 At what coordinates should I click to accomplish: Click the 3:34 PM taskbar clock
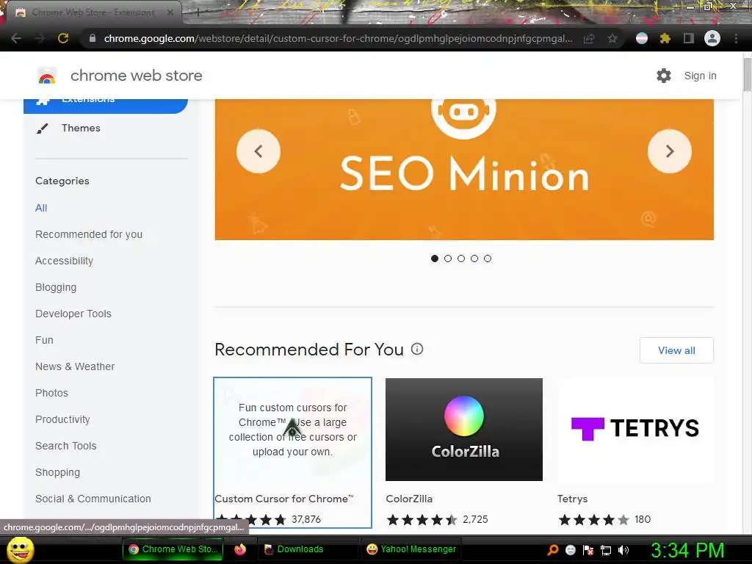tap(687, 550)
